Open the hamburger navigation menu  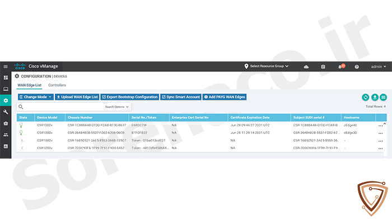[x=6, y=66]
